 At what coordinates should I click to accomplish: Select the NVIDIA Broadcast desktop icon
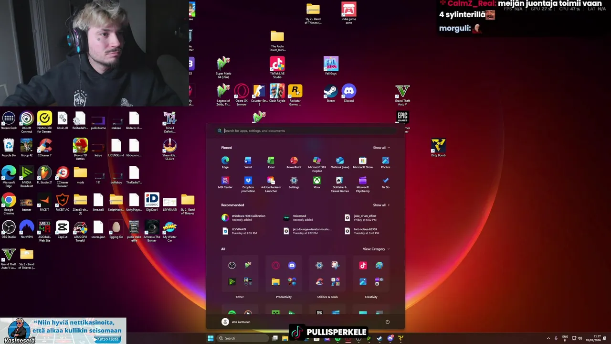pos(27,176)
